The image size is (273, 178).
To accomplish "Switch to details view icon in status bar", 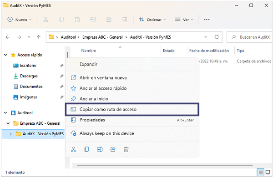I will (260, 173).
